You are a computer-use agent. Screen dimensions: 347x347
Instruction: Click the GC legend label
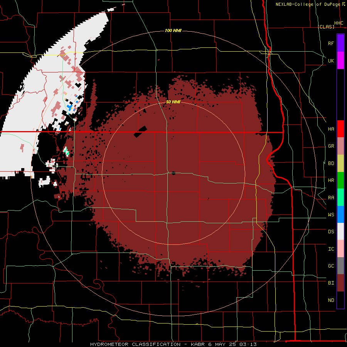pos(331,266)
